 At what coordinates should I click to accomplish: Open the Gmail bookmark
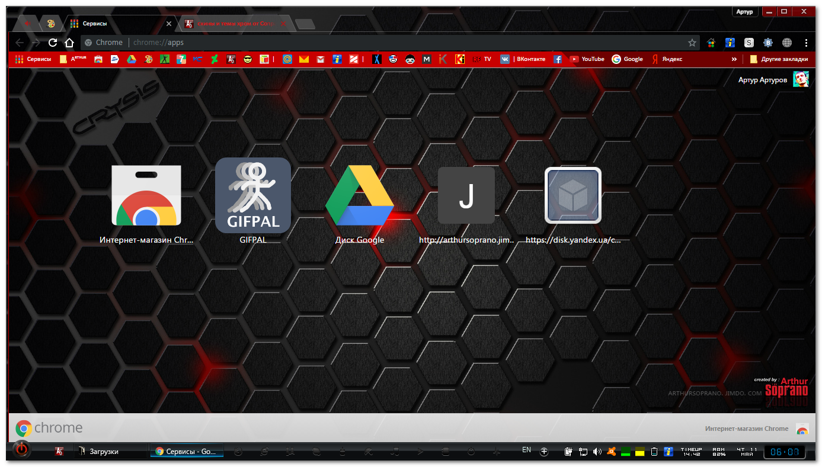pos(321,59)
